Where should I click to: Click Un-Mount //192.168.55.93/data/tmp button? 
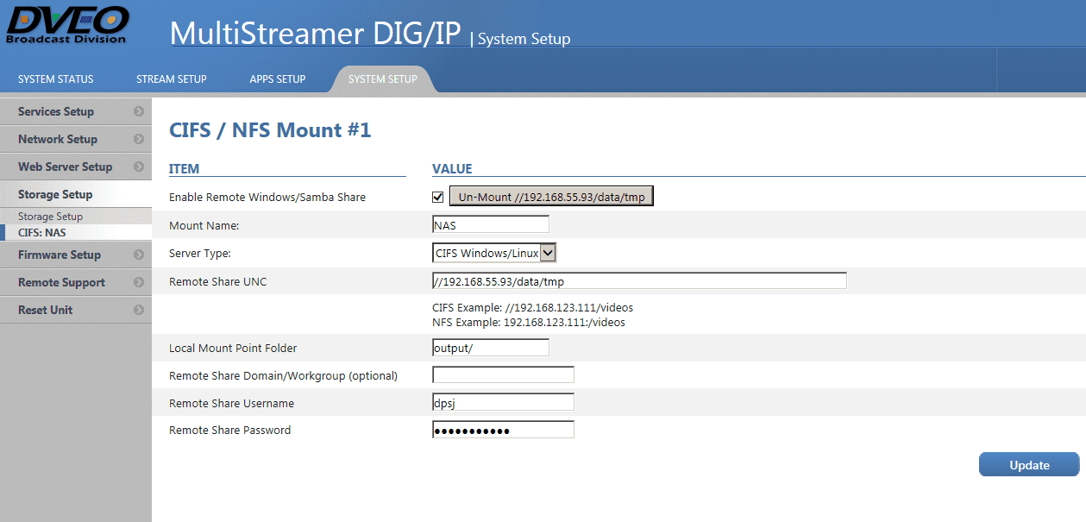(552, 197)
